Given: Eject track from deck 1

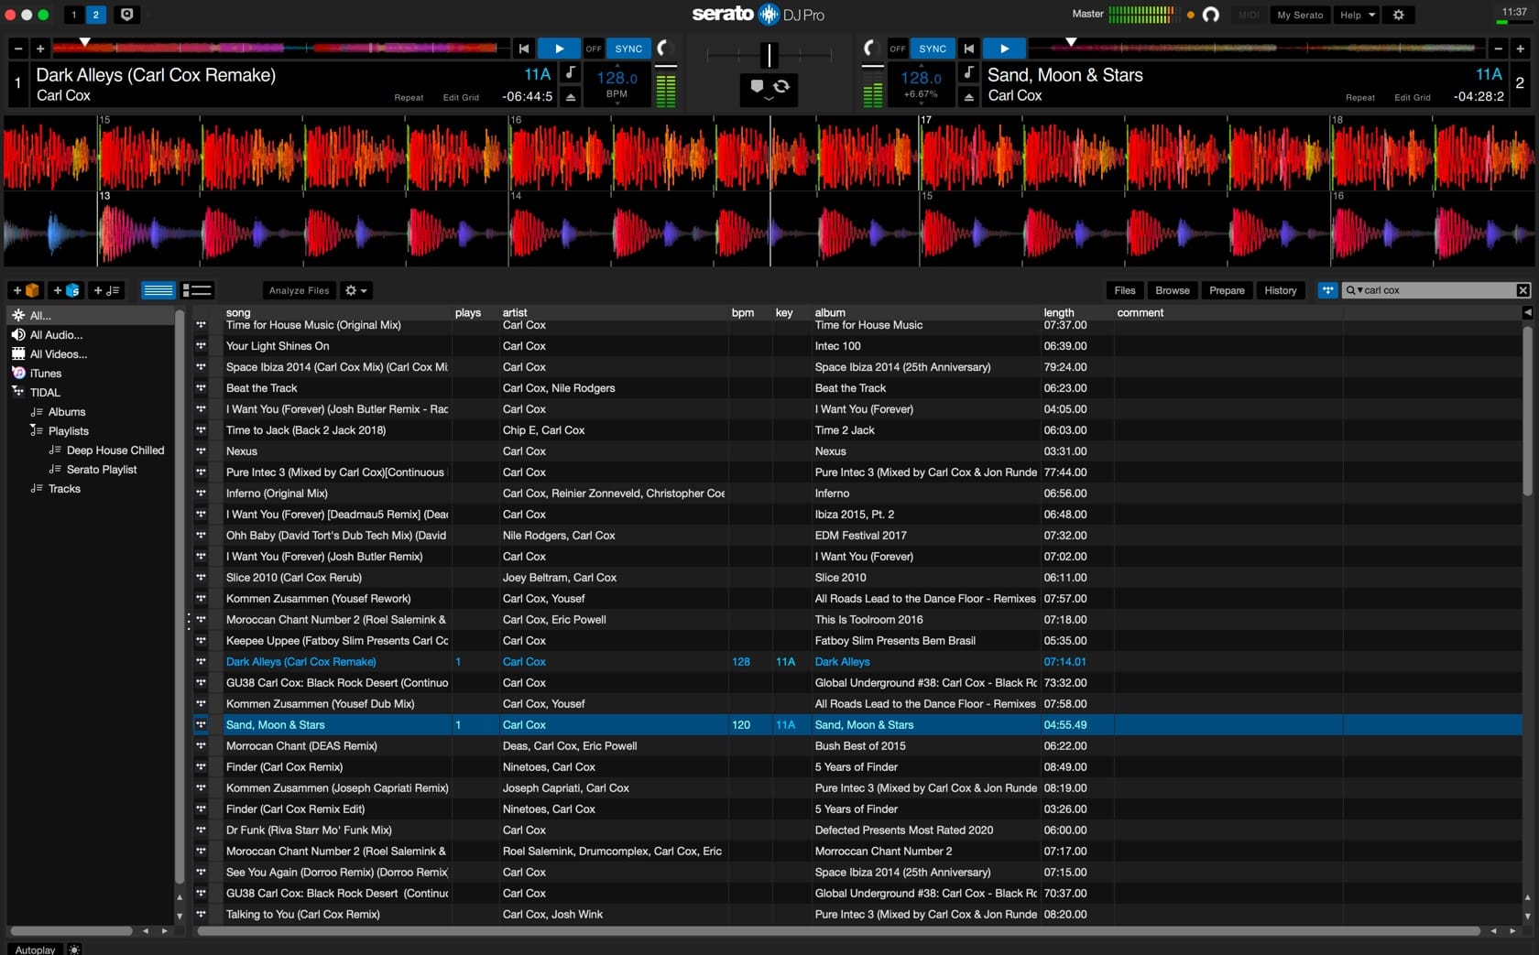Looking at the screenshot, I should pyautogui.click(x=570, y=96).
